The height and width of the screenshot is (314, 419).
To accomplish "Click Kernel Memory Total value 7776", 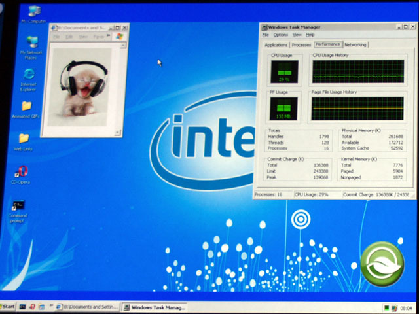I will pyautogui.click(x=398, y=165).
